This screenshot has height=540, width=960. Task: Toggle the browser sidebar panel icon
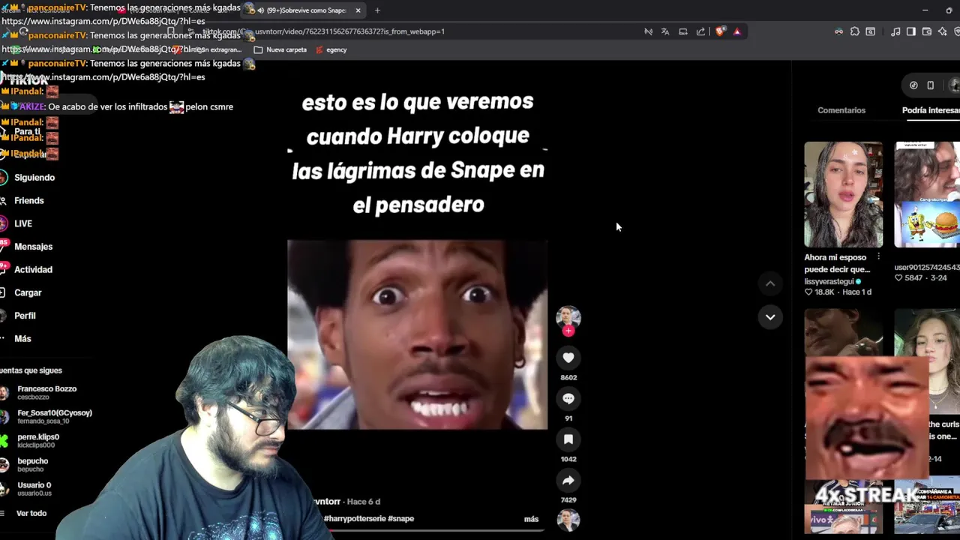coord(911,31)
